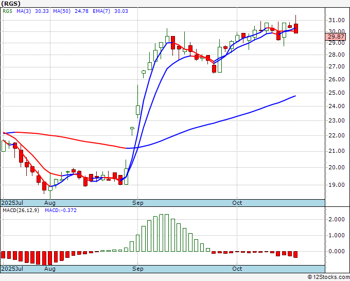This screenshot has height=281, width=350.
Task: Click the Aug label on price chart axis
Action: click(x=50, y=203)
